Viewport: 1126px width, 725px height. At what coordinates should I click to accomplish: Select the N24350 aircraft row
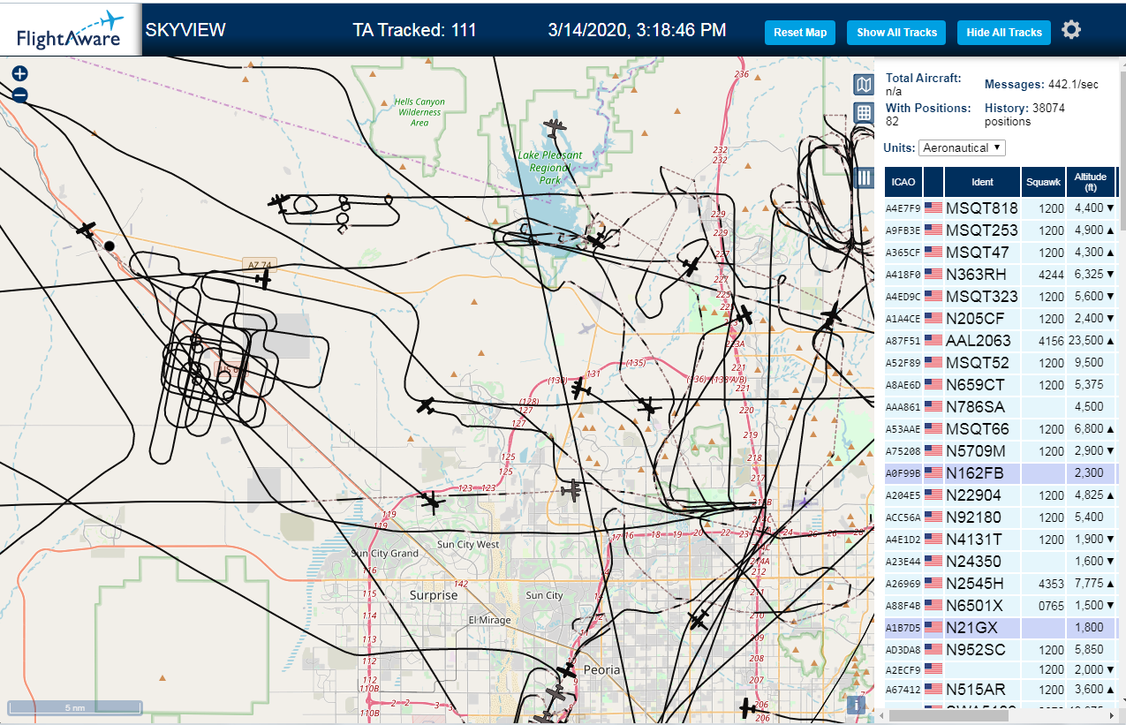pyautogui.click(x=1001, y=562)
